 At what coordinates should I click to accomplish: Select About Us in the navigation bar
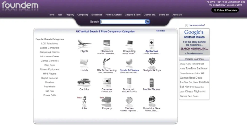[x=177, y=15]
